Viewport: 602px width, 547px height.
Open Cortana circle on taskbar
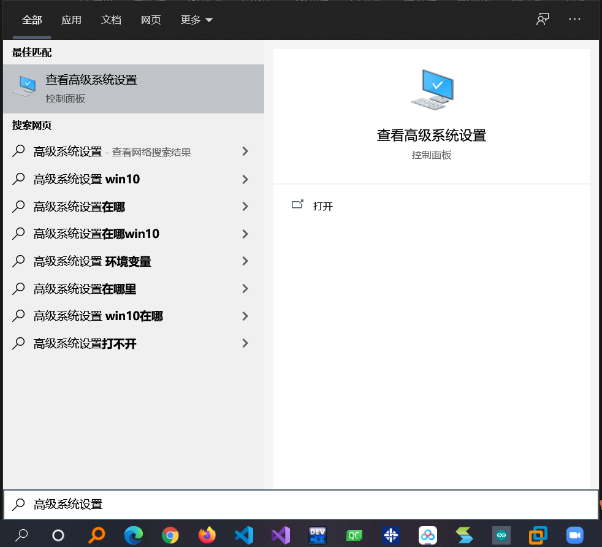tap(58, 535)
